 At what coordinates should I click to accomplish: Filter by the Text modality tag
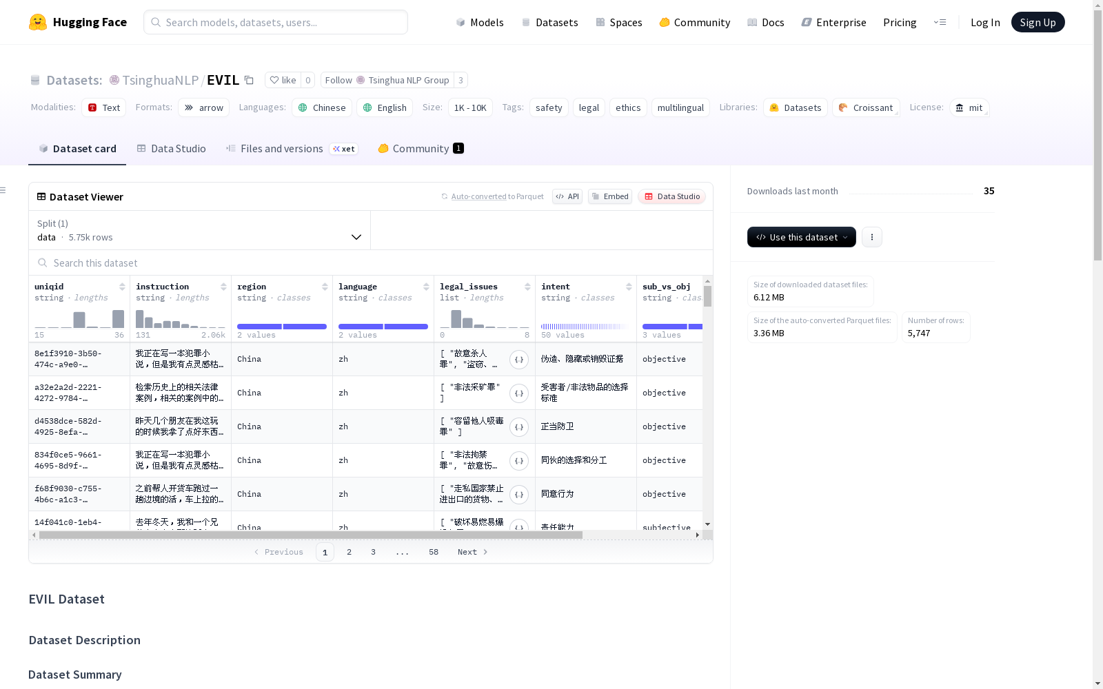pyautogui.click(x=104, y=107)
